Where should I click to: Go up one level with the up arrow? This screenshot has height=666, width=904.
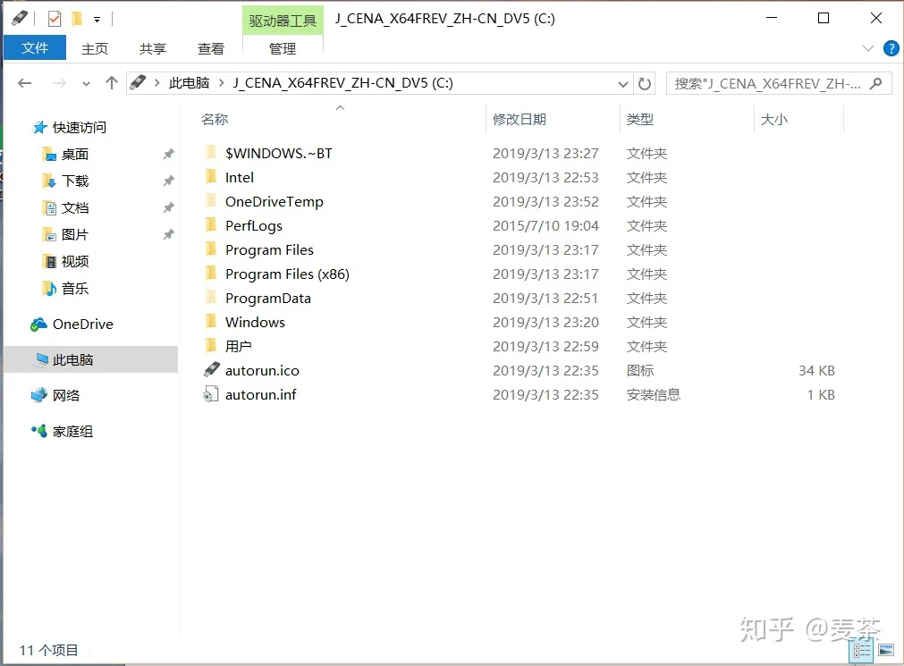[x=111, y=83]
